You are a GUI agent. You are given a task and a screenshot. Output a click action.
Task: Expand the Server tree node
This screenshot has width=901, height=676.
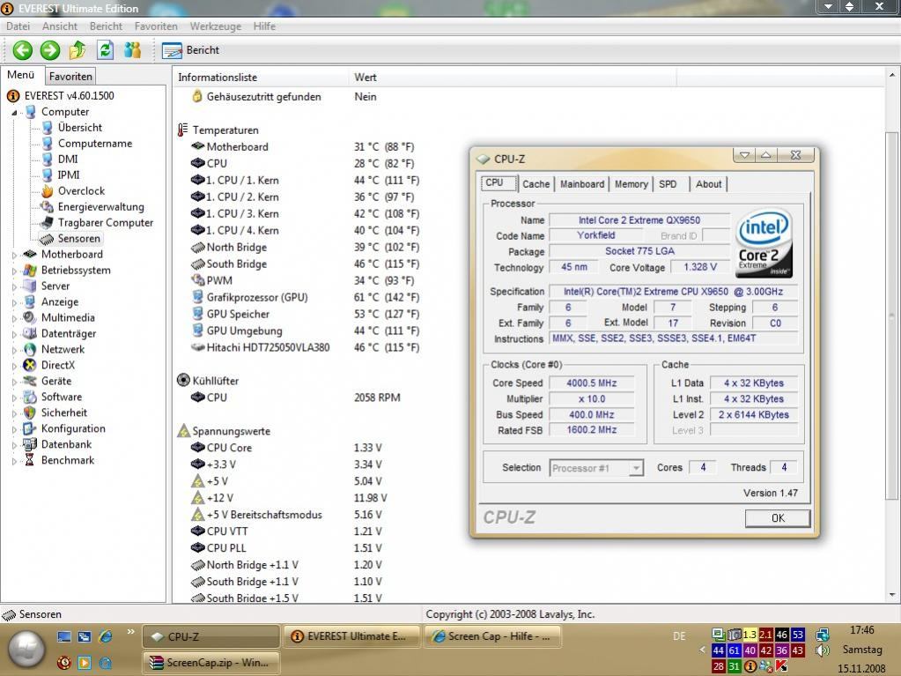(x=14, y=286)
